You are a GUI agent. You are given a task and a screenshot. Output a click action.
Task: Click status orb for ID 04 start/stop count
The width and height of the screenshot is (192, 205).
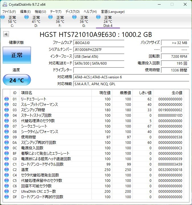tap(7, 115)
